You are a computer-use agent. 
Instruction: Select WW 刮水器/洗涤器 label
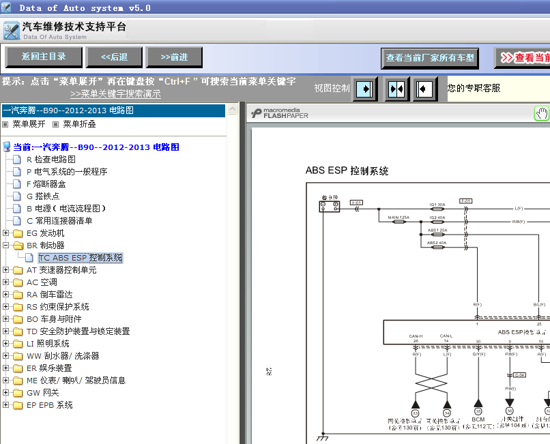click(x=63, y=356)
